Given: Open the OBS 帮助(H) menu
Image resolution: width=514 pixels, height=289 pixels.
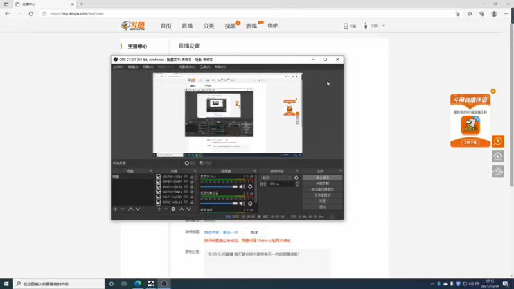Looking at the screenshot, I should [220, 67].
